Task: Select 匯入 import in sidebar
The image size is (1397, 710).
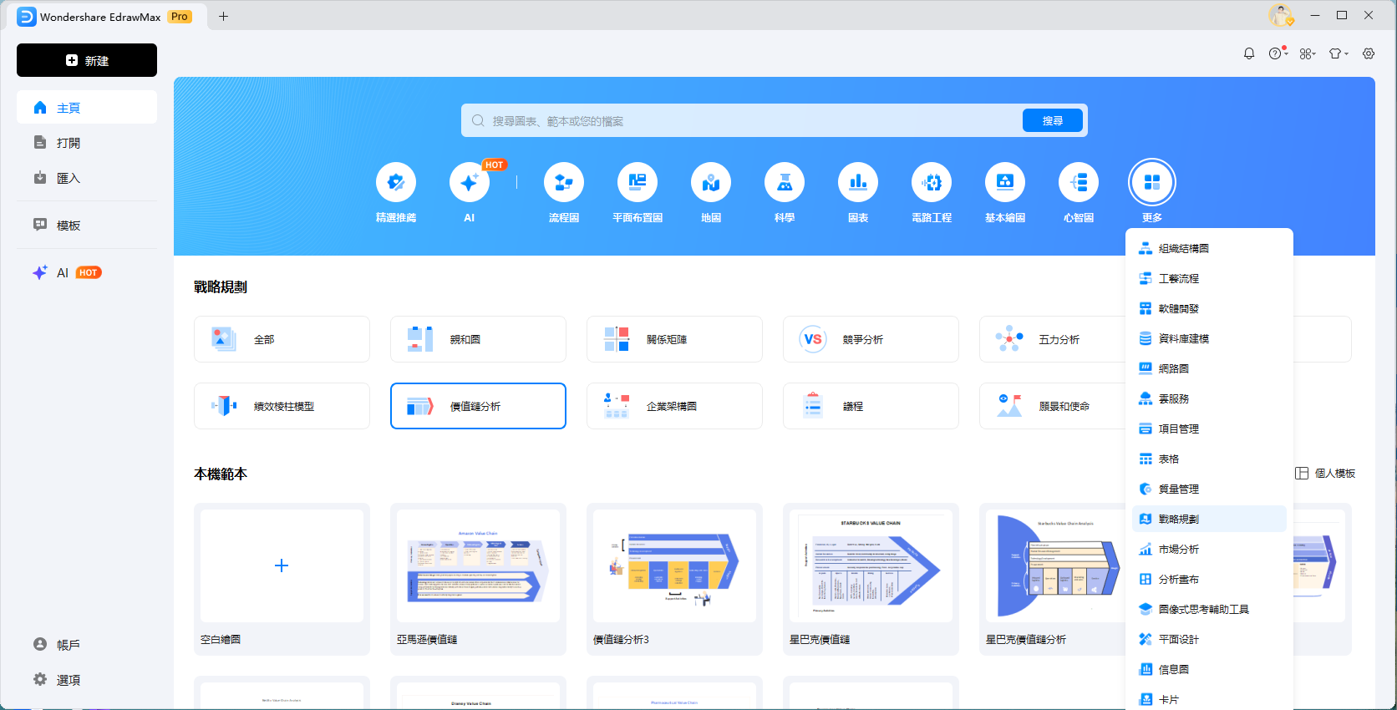Action: (87, 178)
